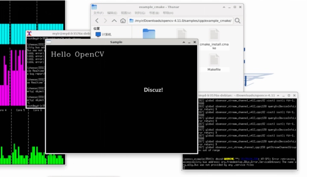Go up to parent folder in Thunar
This screenshot has height=177, width=310.
point(114,20)
